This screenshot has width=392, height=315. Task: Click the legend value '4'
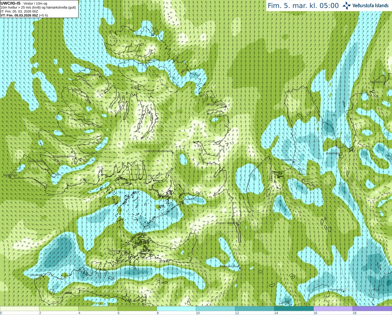(79, 313)
